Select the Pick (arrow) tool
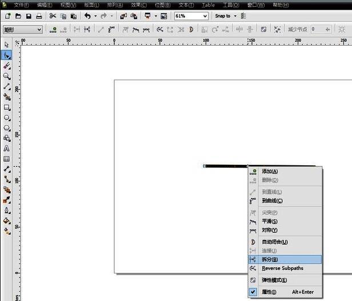The image size is (352, 301). pos(6,45)
